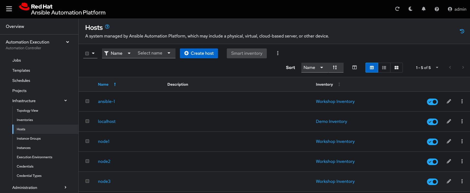Switch theme with the moon icon
This screenshot has width=470, height=193.
pyautogui.click(x=410, y=9)
